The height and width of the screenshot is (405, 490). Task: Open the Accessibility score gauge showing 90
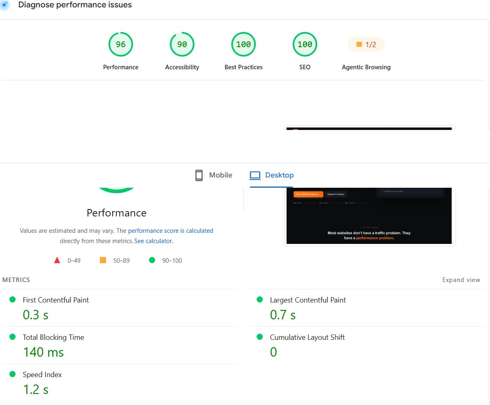pos(182,44)
